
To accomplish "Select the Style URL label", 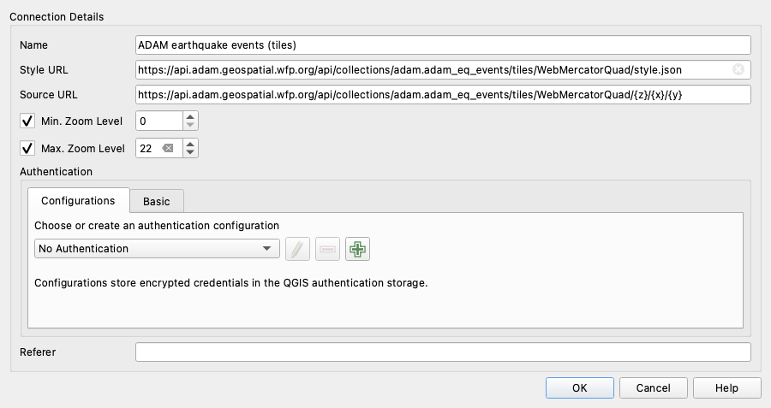I will 44,70.
